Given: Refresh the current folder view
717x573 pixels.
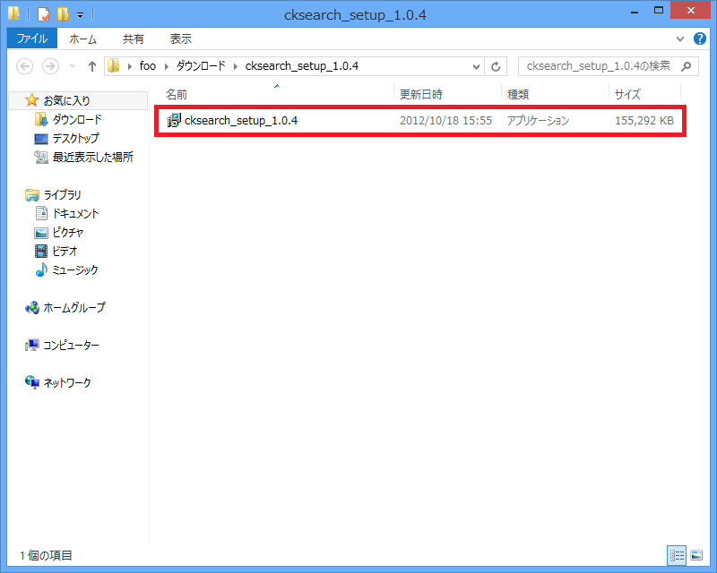Looking at the screenshot, I should click(x=497, y=66).
